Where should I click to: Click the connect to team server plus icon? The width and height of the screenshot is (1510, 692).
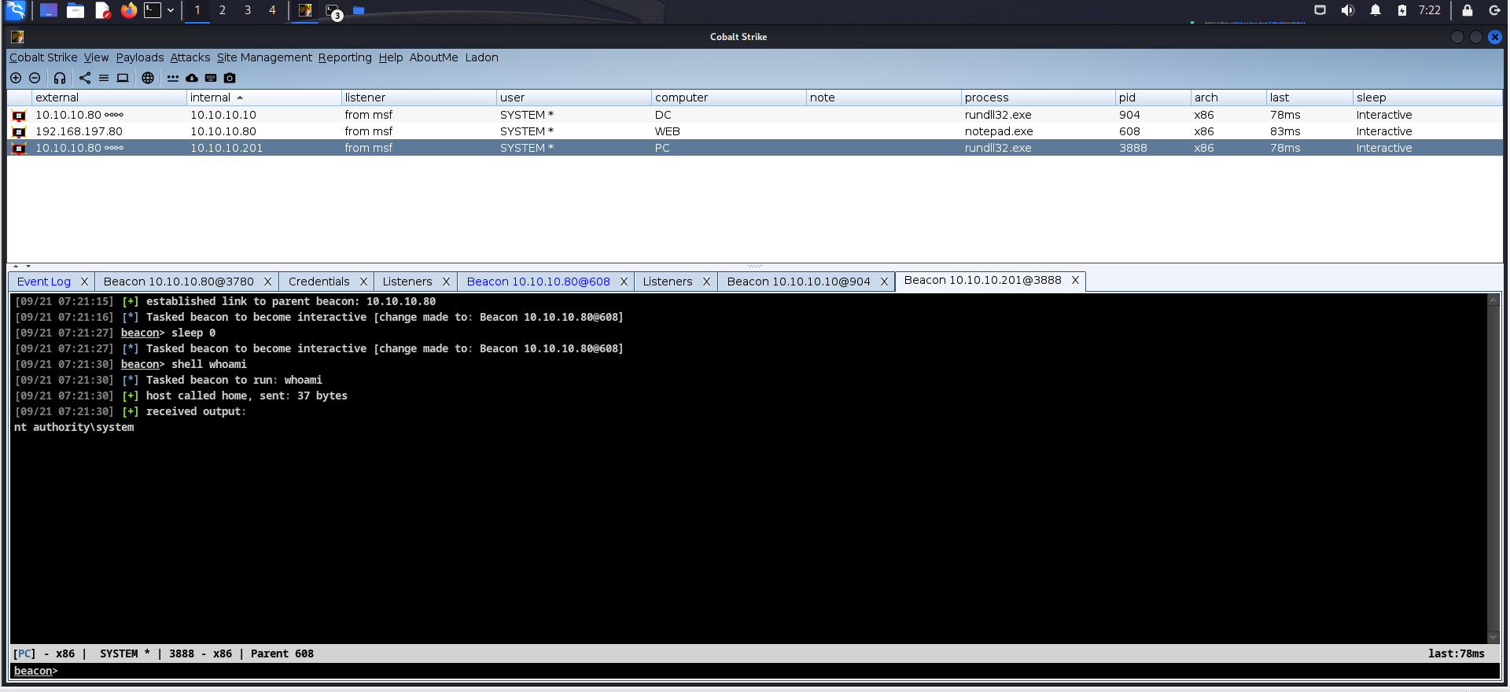16,78
